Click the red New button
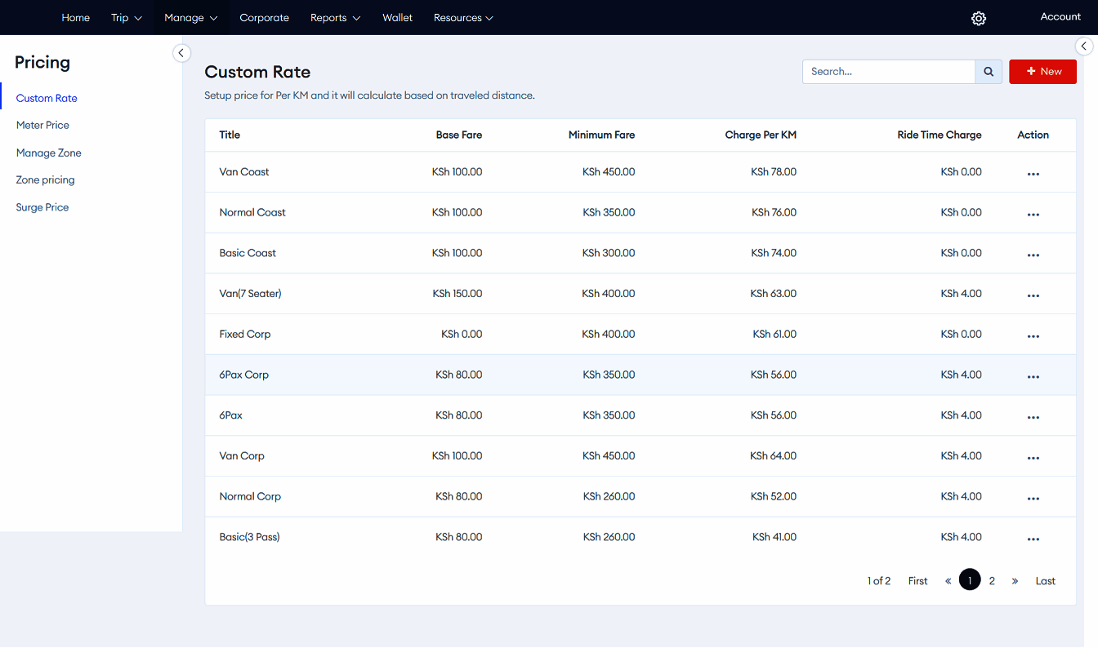 (1042, 72)
